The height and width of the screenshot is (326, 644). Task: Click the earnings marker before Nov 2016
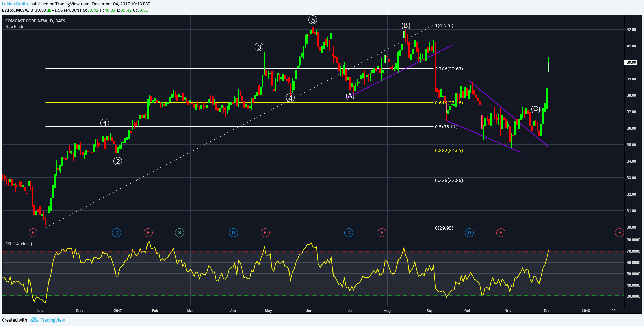click(33, 233)
